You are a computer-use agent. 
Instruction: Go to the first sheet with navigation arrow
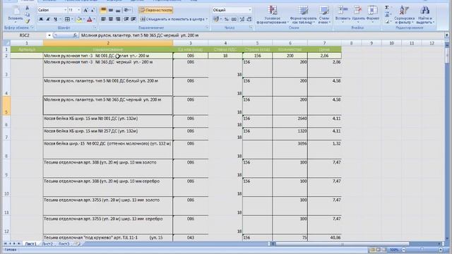coord(5,243)
